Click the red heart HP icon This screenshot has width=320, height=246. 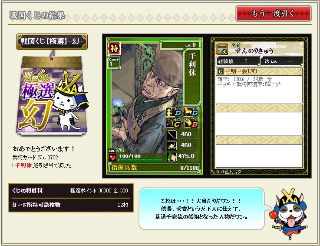point(112,158)
